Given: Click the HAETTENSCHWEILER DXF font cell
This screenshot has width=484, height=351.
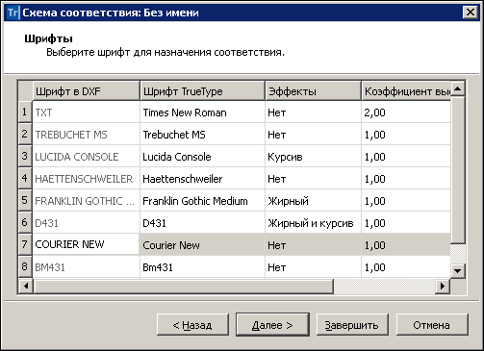Looking at the screenshot, I should tap(86, 179).
